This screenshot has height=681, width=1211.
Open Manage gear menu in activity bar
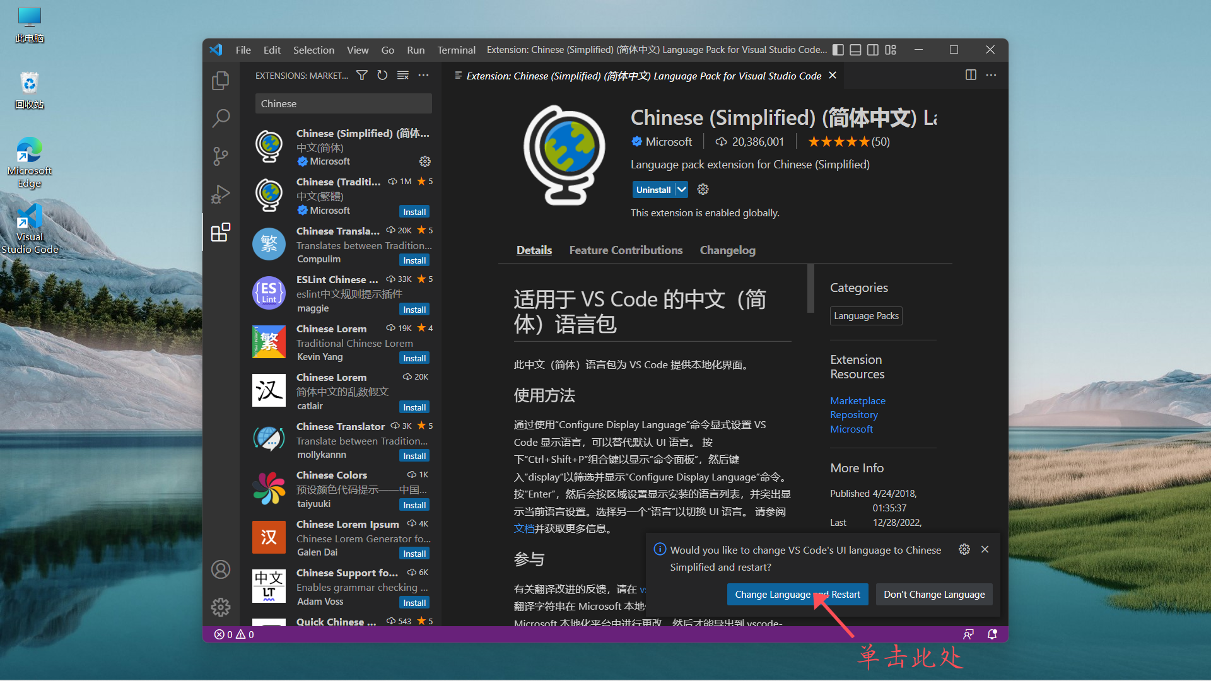[220, 607]
